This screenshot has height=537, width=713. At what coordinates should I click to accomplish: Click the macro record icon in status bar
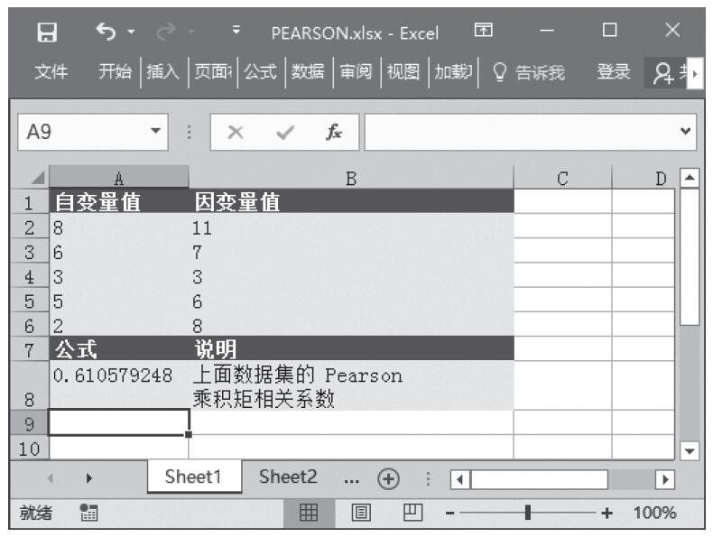pos(89,513)
